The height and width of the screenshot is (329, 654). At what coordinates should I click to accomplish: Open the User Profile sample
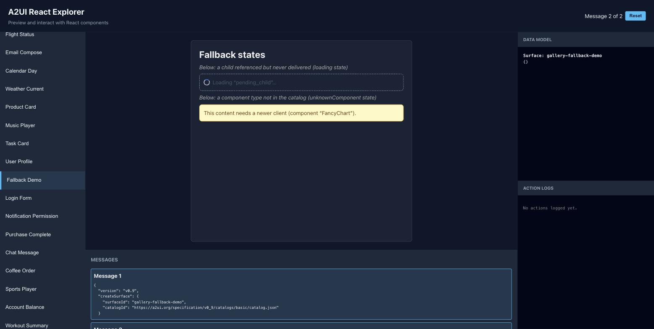[x=42, y=162]
